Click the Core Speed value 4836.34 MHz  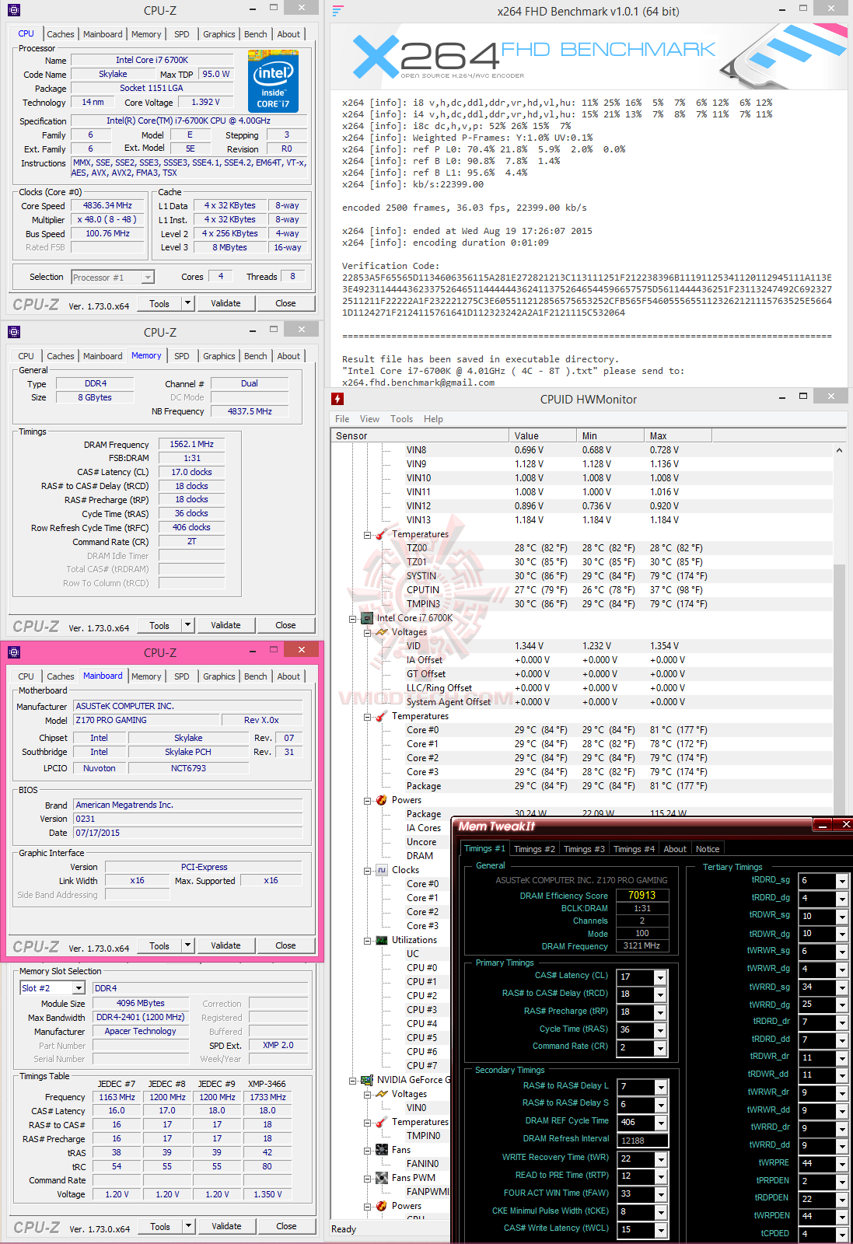tap(107, 205)
